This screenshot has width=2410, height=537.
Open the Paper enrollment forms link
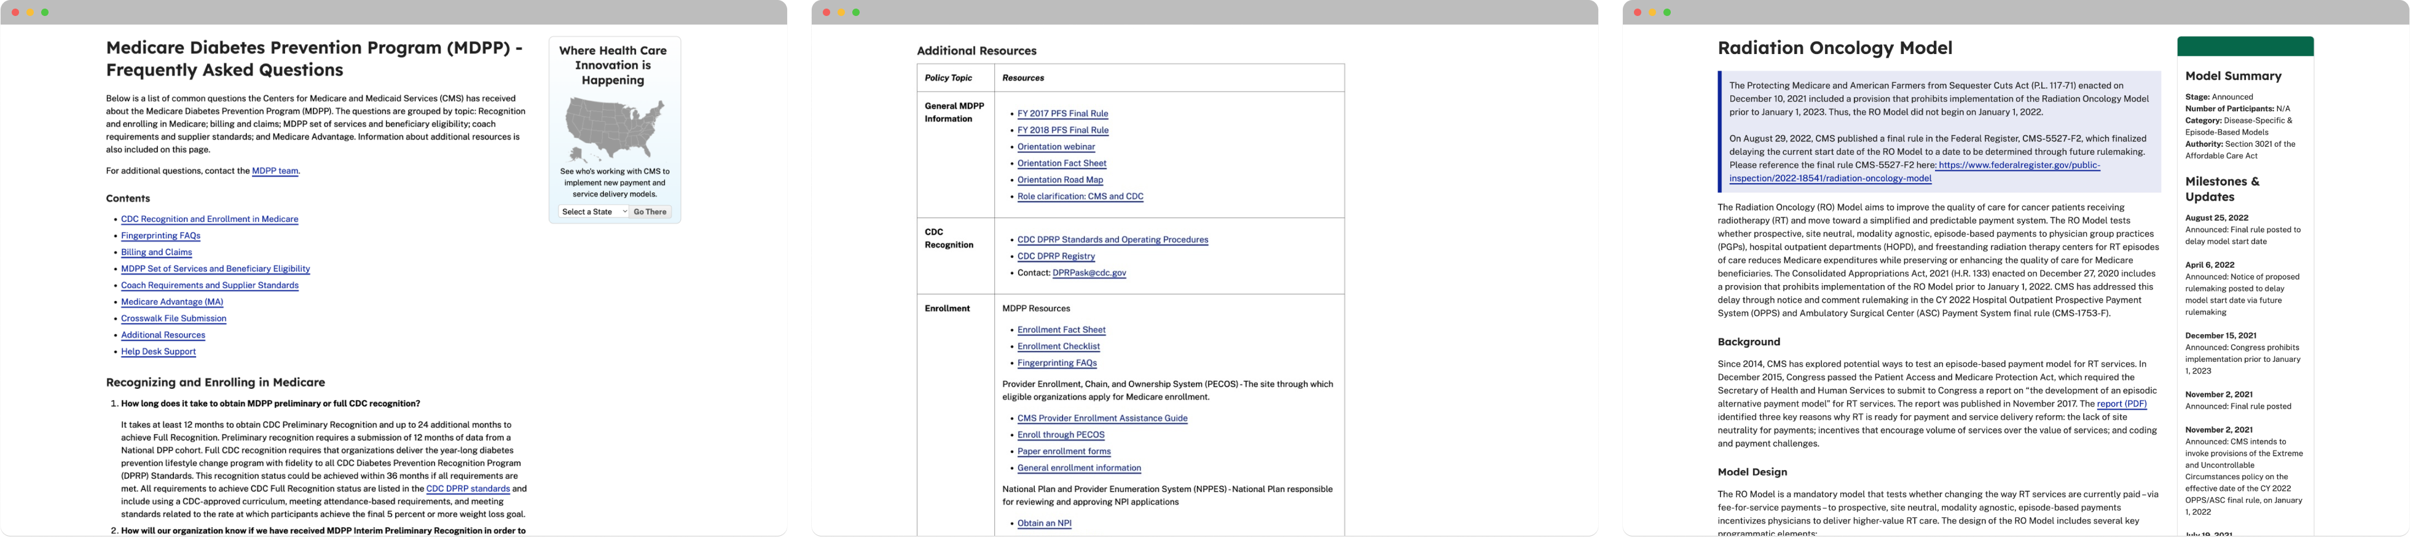click(x=1064, y=451)
